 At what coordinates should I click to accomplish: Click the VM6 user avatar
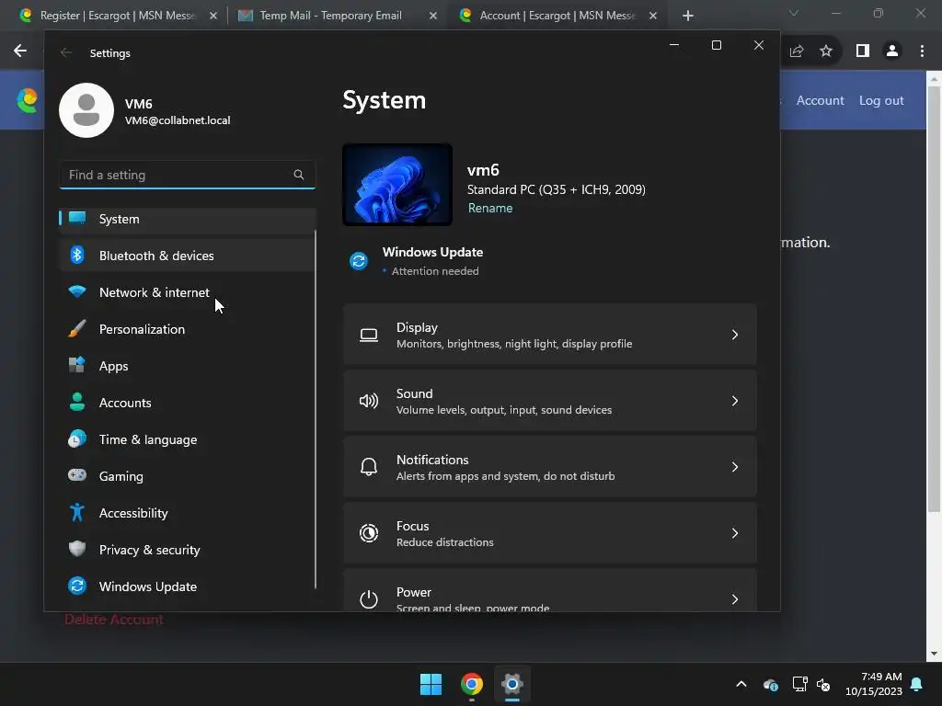point(86,110)
